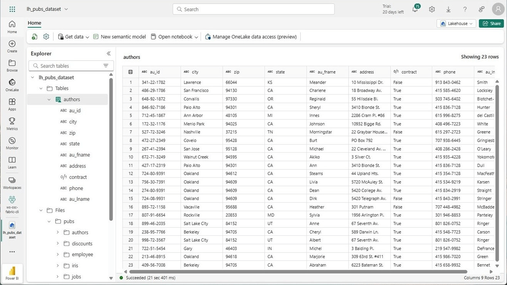Select the Home tab
Image resolution: width=507 pixels, height=285 pixels.
click(x=34, y=23)
